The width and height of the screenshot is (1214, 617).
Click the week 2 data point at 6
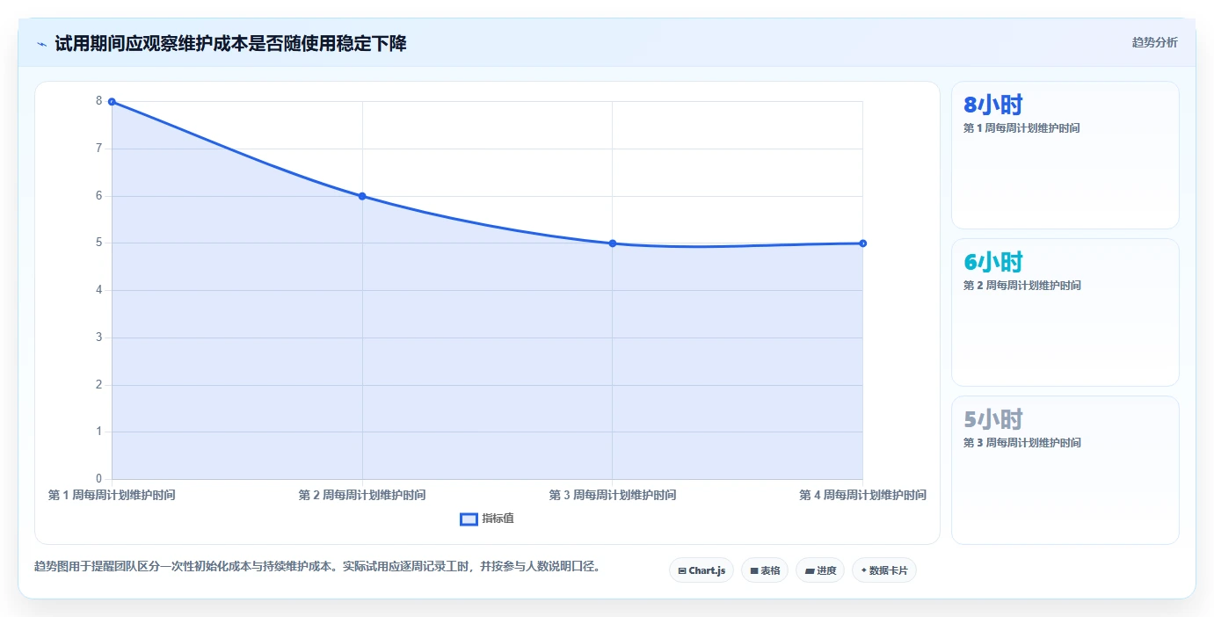(362, 196)
